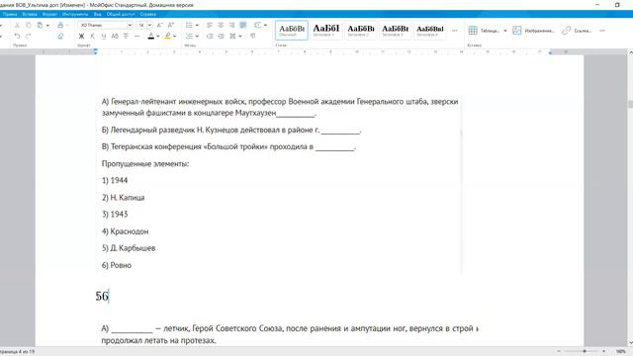Open the Вид menu

tap(97, 14)
